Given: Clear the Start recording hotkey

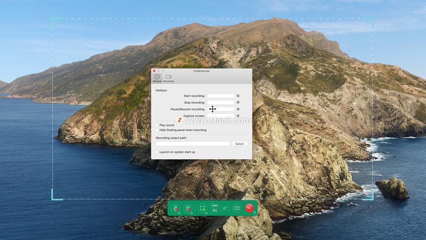Looking at the screenshot, I should [x=238, y=96].
